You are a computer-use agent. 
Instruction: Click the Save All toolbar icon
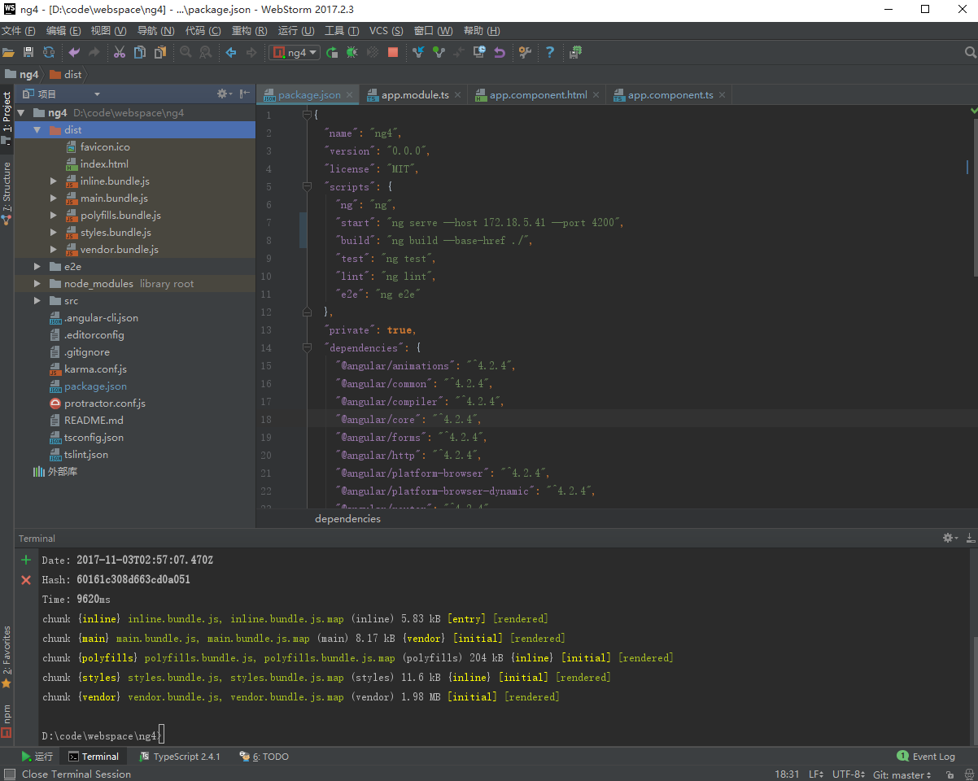coord(28,52)
